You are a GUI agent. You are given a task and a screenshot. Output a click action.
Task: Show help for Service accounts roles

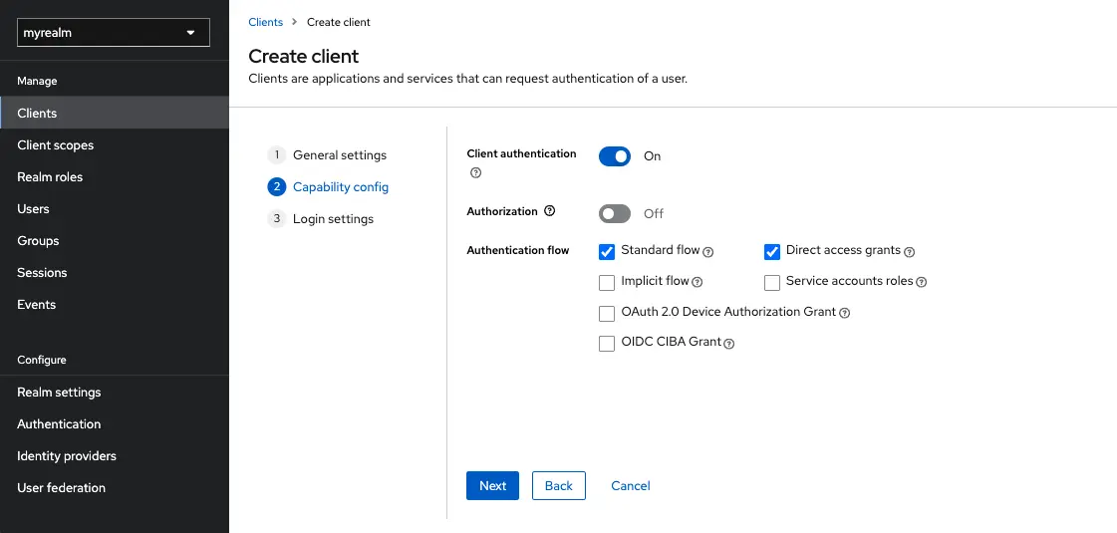point(921,282)
